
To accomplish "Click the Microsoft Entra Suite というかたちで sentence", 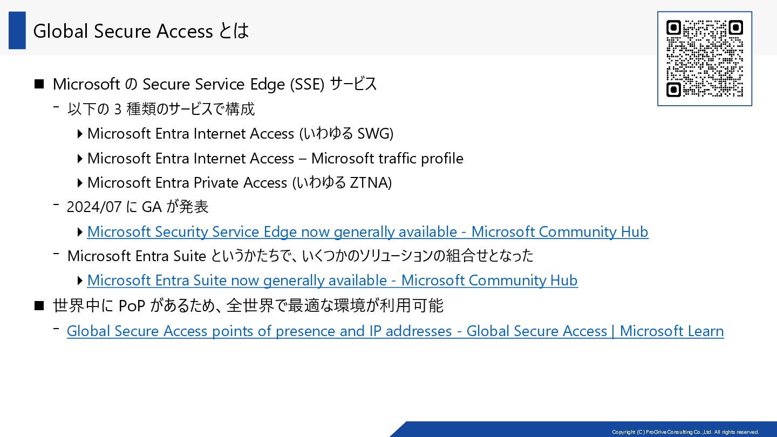I will pos(300,256).
